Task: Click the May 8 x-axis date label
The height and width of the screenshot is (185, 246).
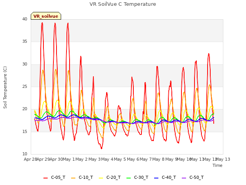Action: 158,159
